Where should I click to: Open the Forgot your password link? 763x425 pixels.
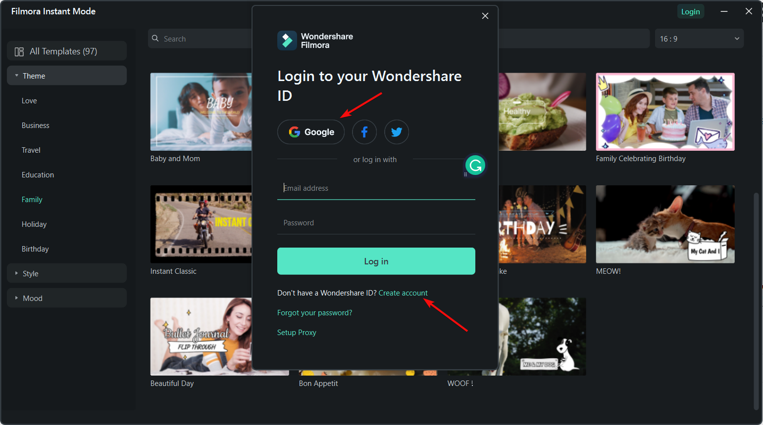(315, 313)
